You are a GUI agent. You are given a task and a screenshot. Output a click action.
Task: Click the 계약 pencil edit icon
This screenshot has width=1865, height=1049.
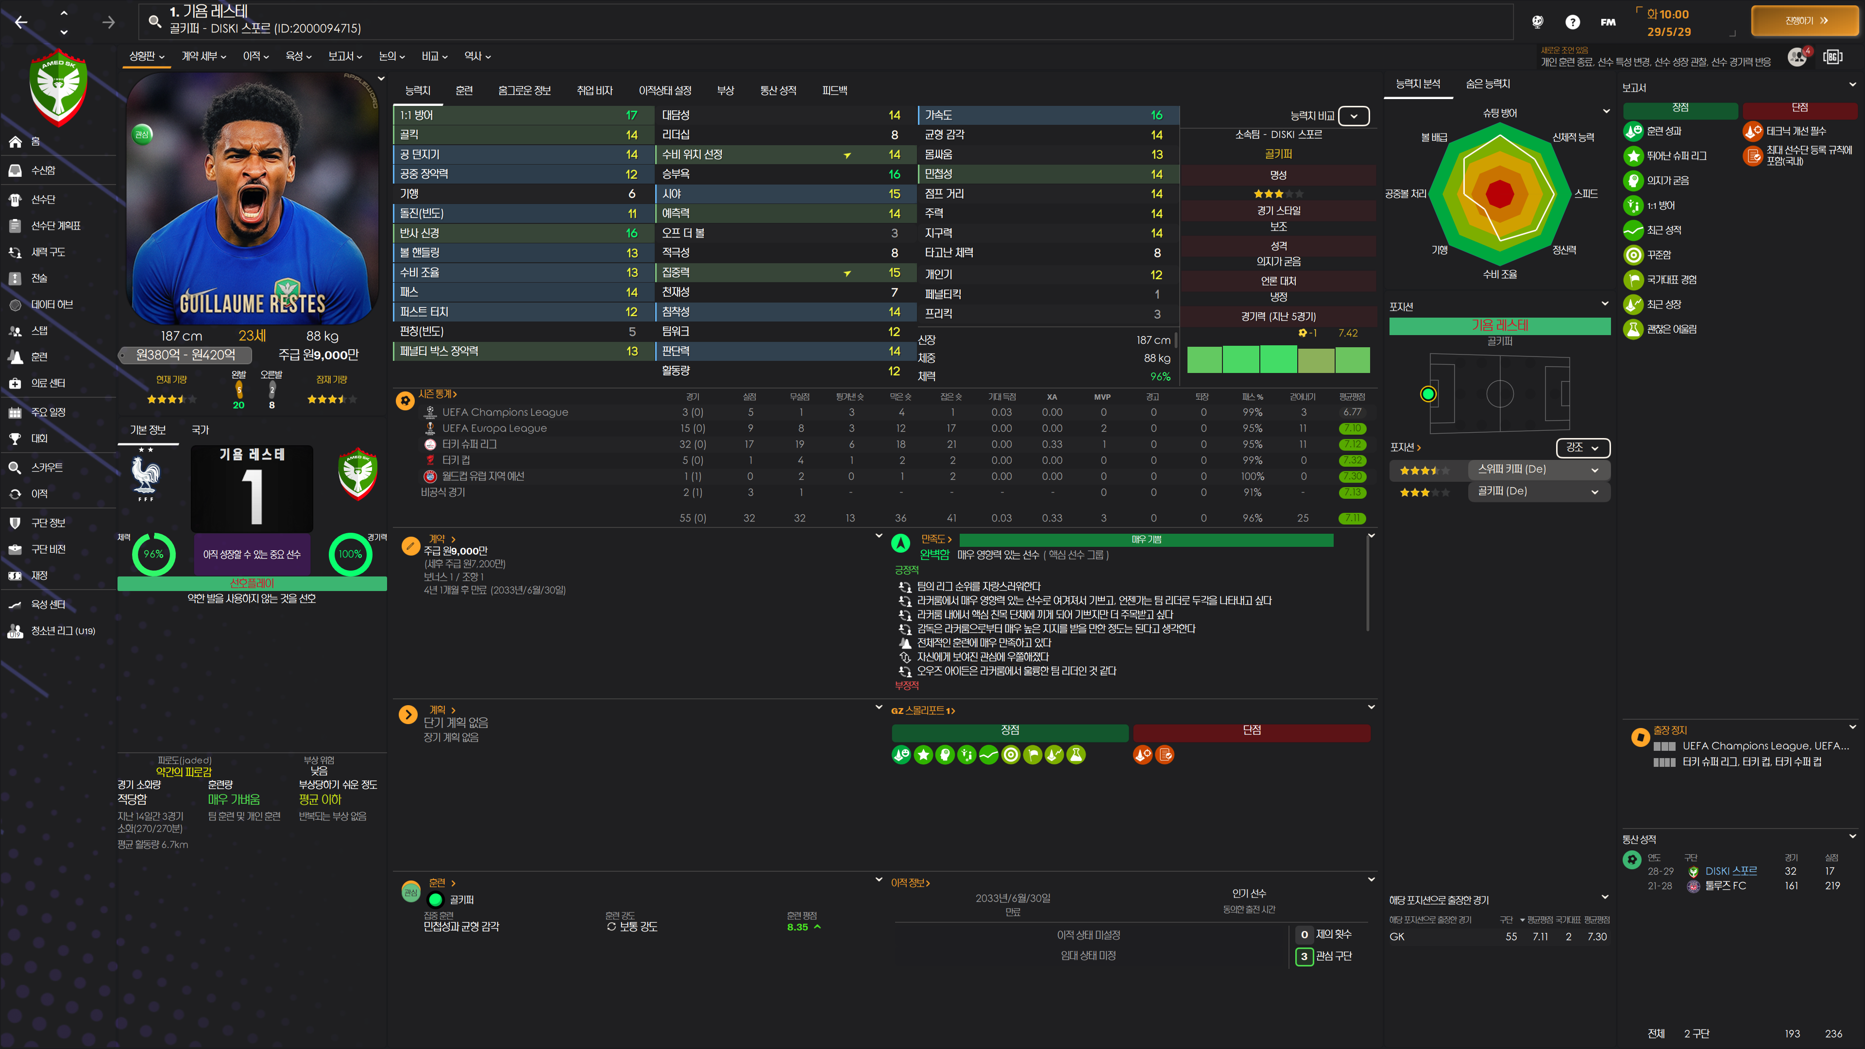pyautogui.click(x=410, y=546)
